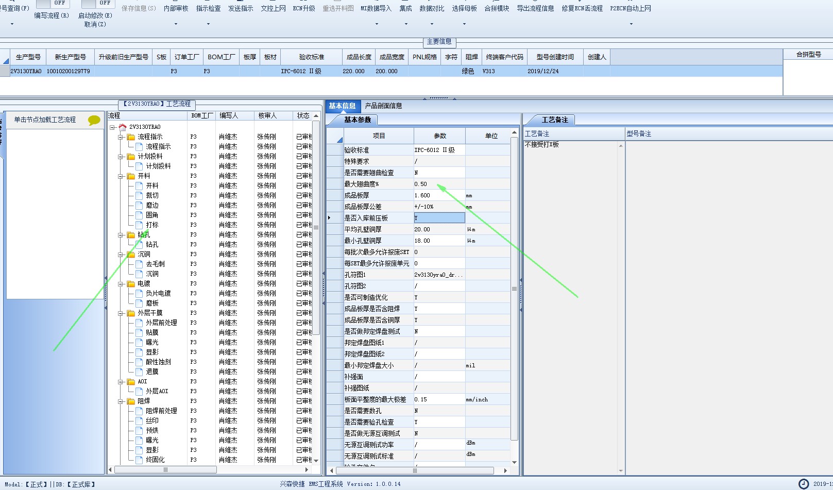Click the document icon for 裁切

(139, 195)
